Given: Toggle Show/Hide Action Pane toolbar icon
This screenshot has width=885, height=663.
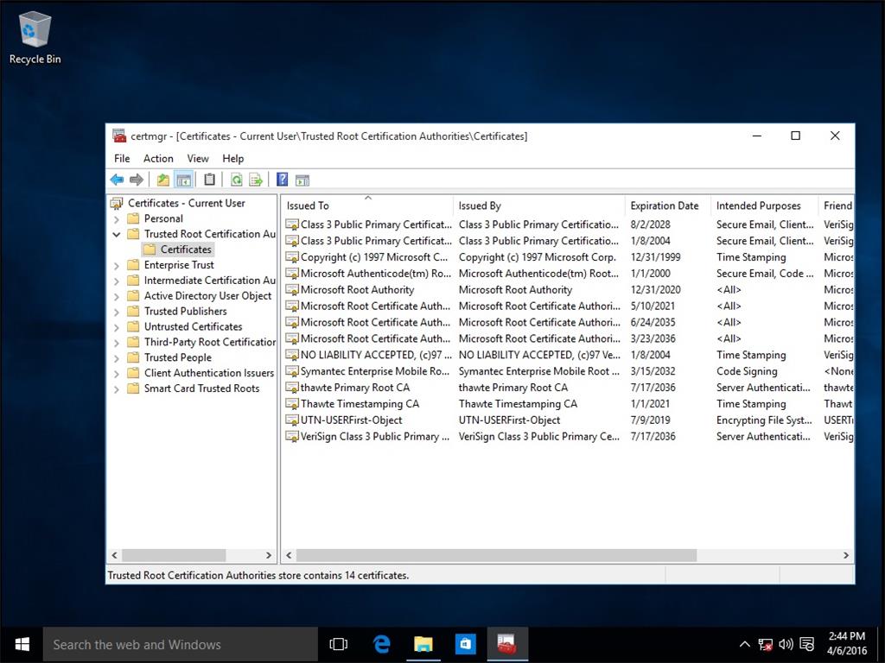Looking at the screenshot, I should tap(302, 180).
